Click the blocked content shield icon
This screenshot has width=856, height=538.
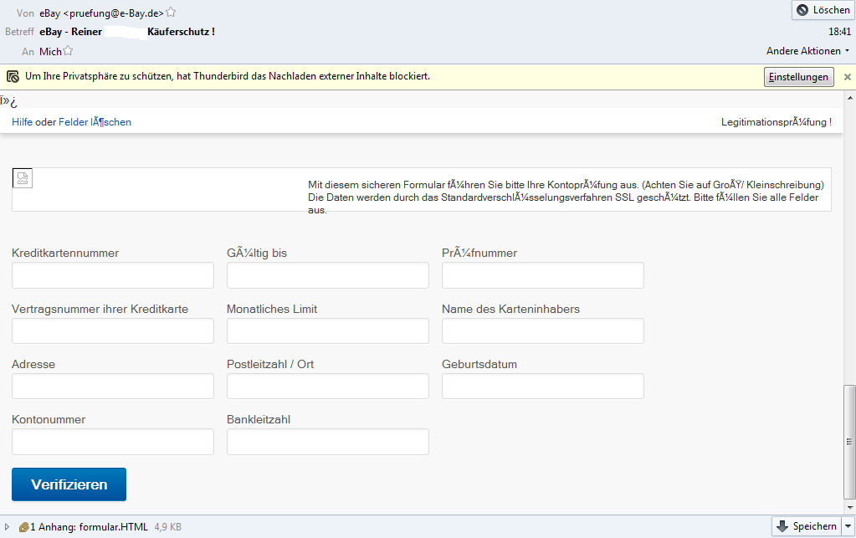tap(13, 76)
